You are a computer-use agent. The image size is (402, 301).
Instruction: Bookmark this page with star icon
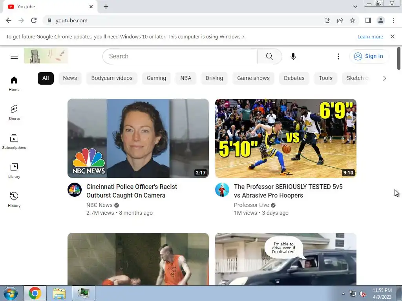click(x=353, y=20)
